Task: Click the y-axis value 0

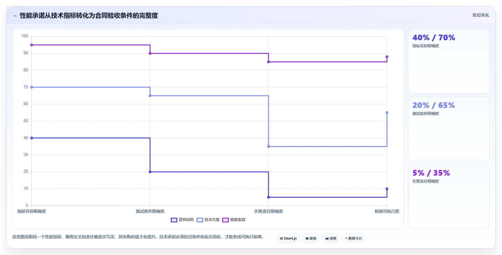Action: coord(27,206)
